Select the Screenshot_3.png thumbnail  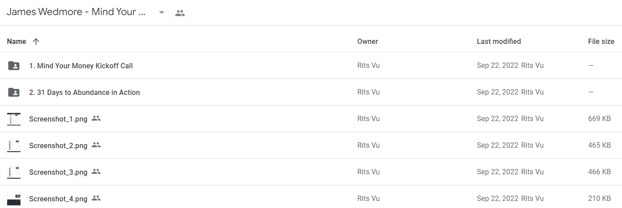click(14, 172)
